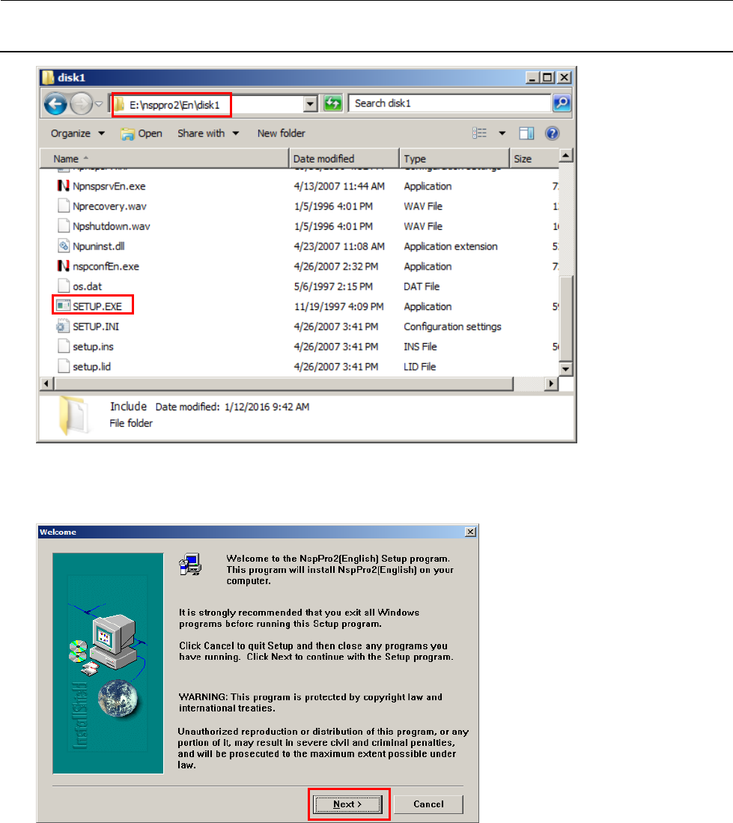
Task: Click the search magnifier icon
Action: [562, 103]
